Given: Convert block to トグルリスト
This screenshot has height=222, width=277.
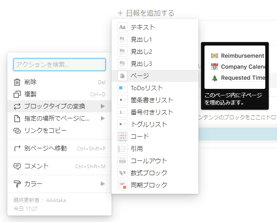Looking at the screenshot, I should point(155,124).
